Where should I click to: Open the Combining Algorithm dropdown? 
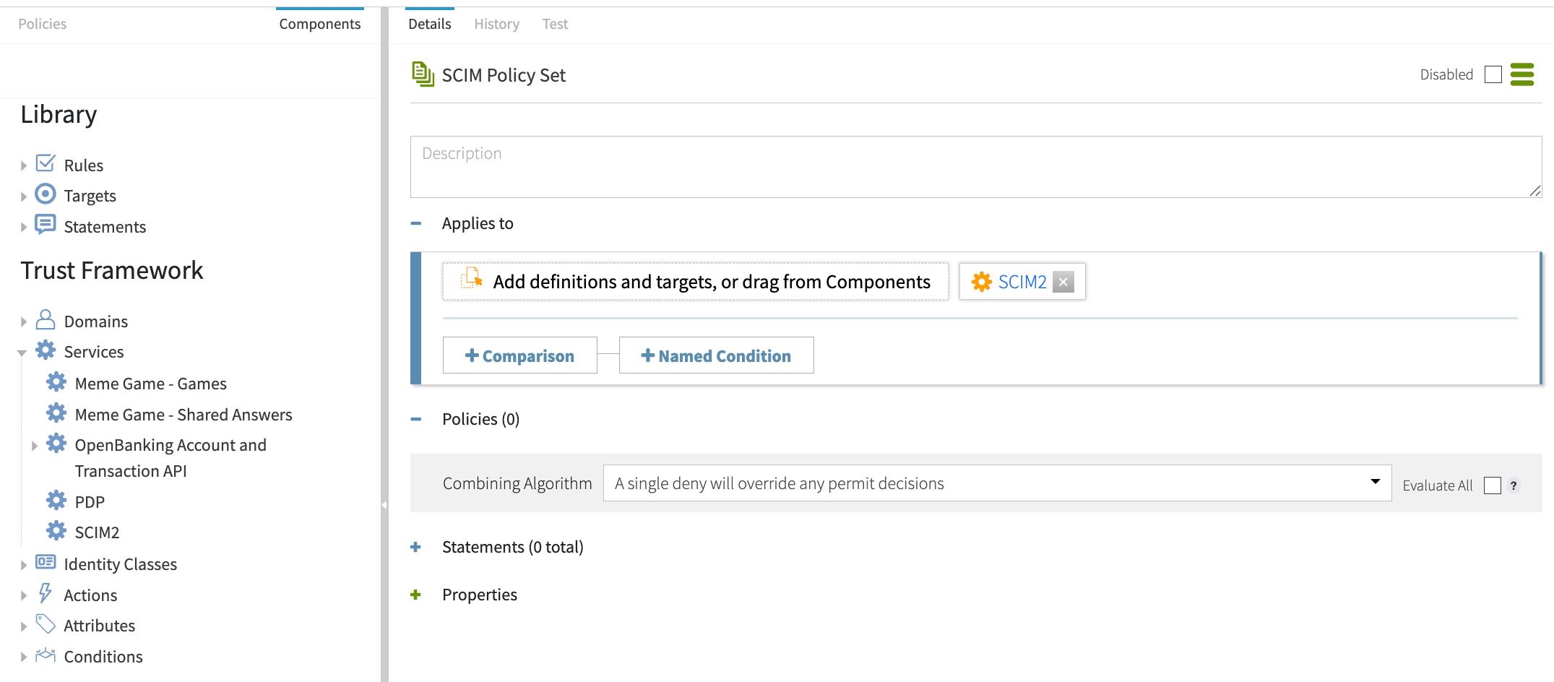coord(996,483)
